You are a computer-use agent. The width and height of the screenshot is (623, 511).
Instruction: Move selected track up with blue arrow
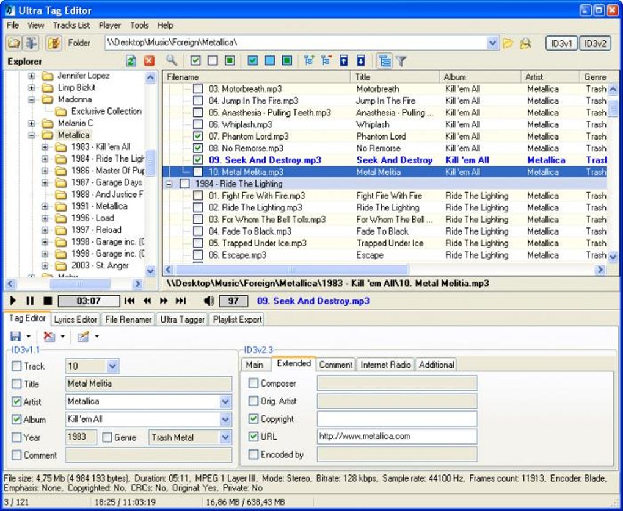coord(345,60)
